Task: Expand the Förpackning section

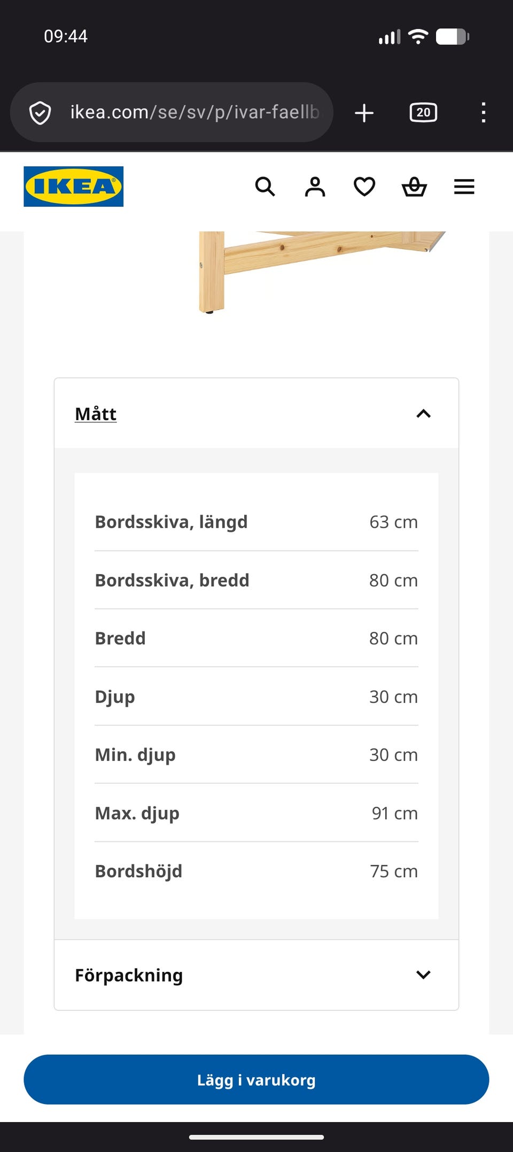Action: point(256,975)
